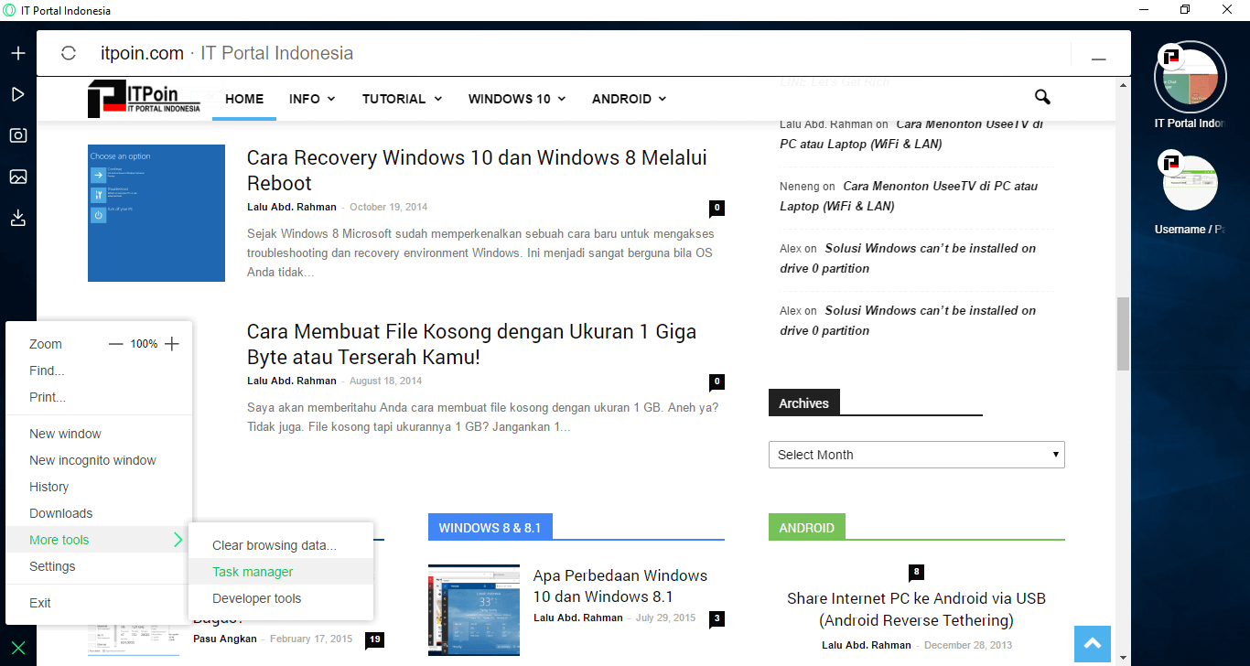Click the page vertical scrollbar thumb
This screenshot has height=666, width=1250.
pos(1123,333)
